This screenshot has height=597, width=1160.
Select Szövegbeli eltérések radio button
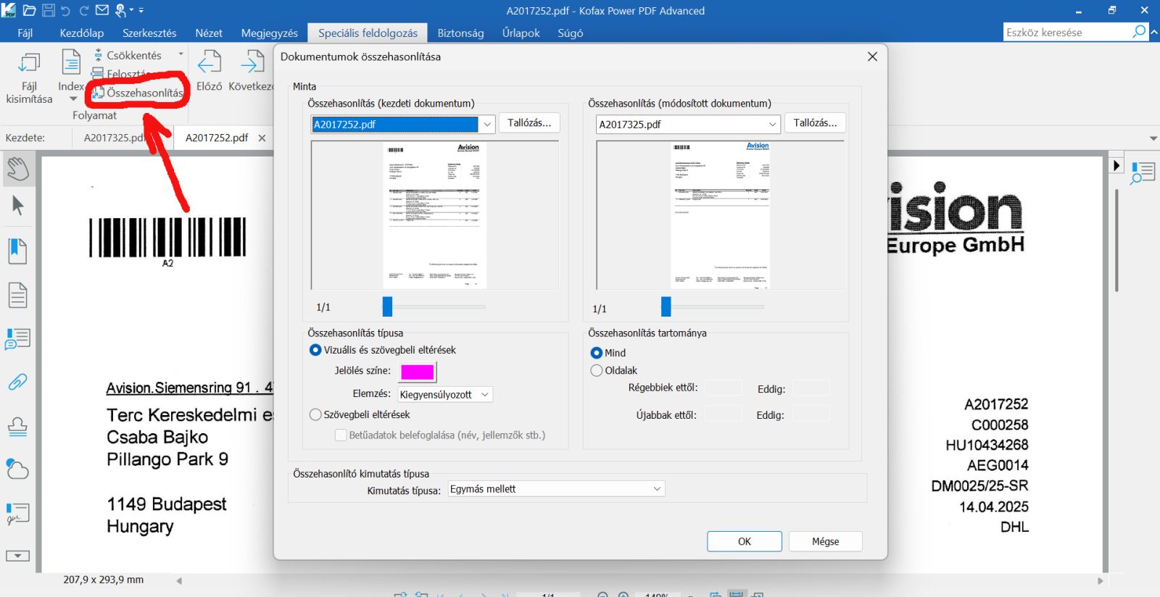coord(315,414)
